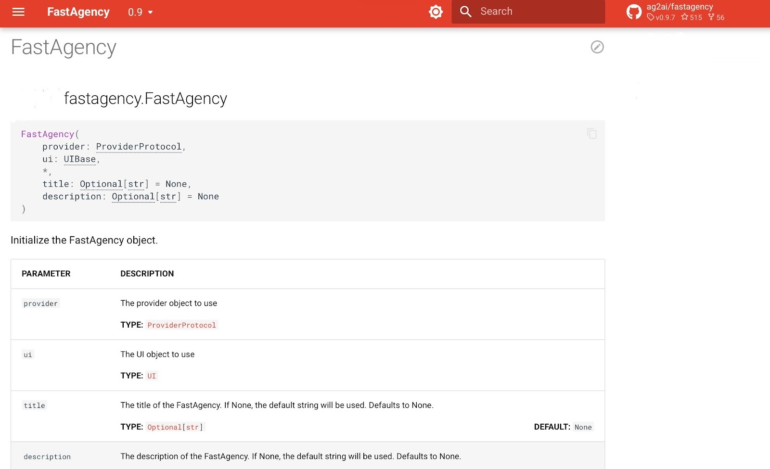Click the description parameter explanation text
Viewport: 770px width, 469px height.
click(291, 456)
